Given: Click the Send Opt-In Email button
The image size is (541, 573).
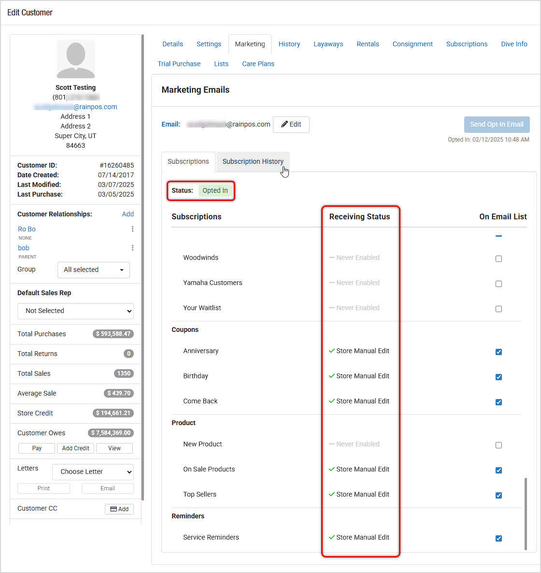Looking at the screenshot, I should tap(497, 124).
